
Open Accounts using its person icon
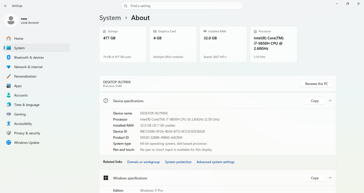click(x=8, y=95)
